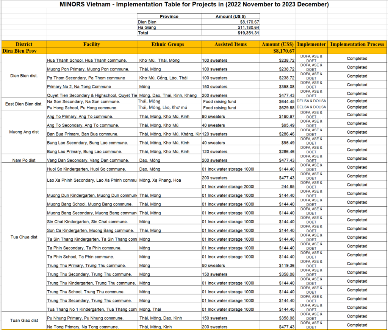388x330 pixels.
Task: Click 'Na Son Secondary, Na Son commune.' cell
Action: 91,101
